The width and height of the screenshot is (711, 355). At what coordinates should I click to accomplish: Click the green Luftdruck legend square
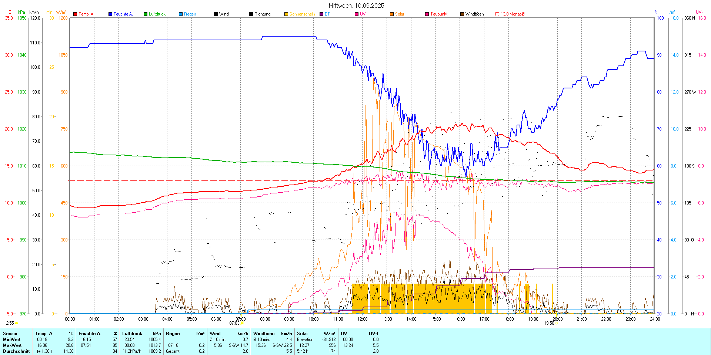146,14
